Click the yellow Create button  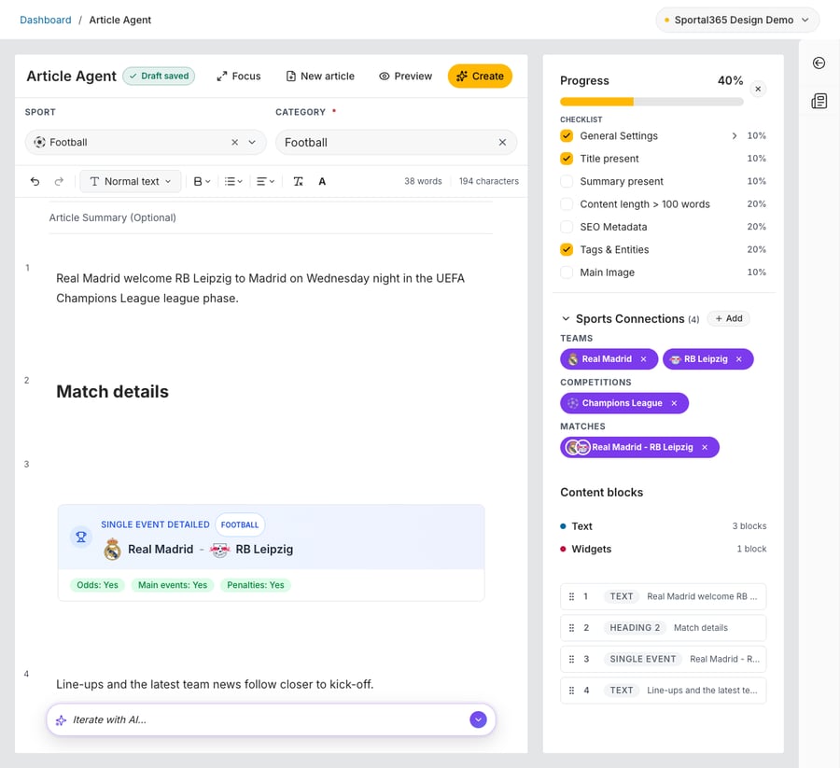(480, 76)
